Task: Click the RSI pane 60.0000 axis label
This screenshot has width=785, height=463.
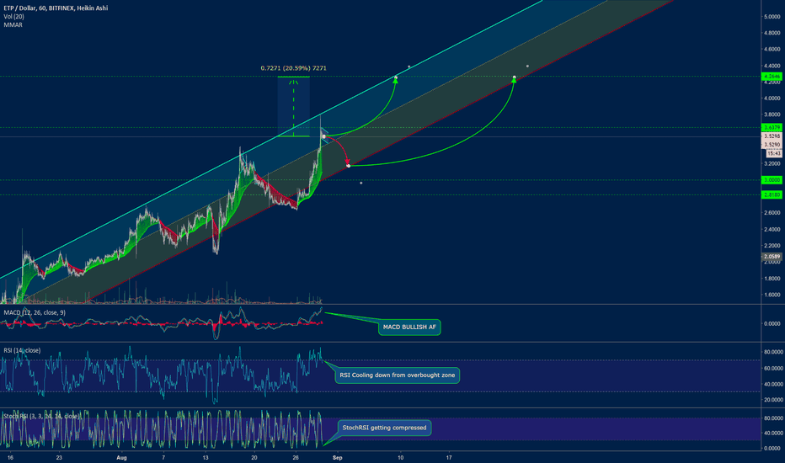Action: pyautogui.click(x=772, y=368)
